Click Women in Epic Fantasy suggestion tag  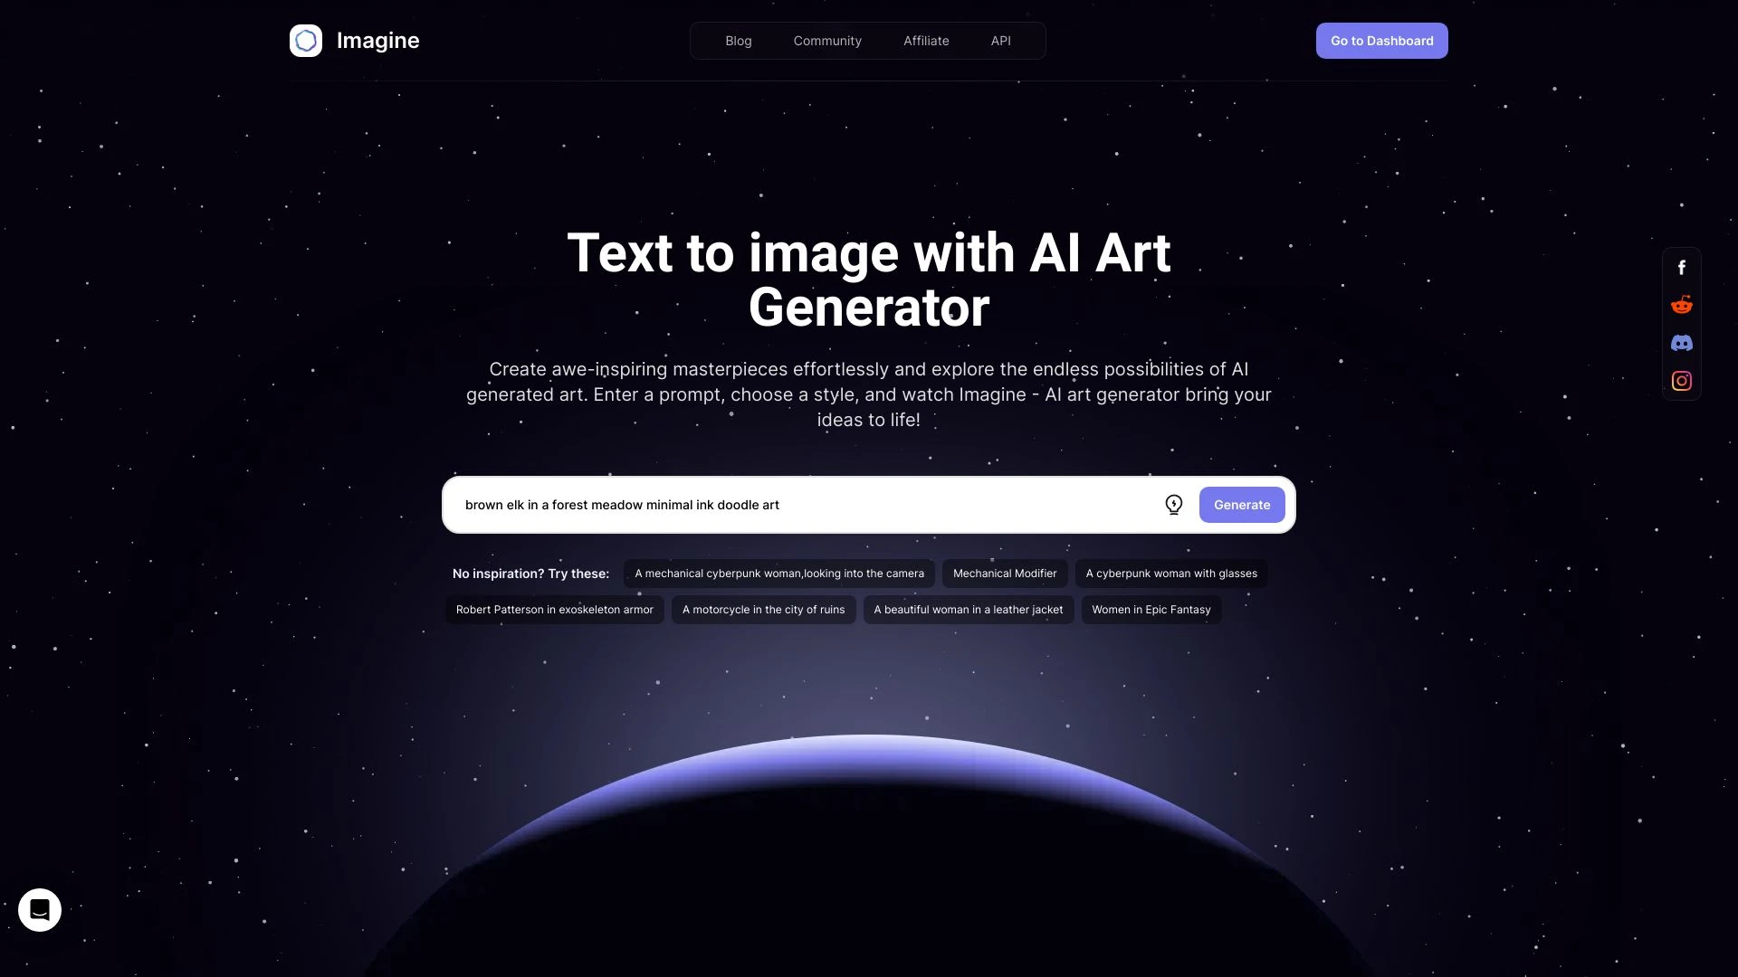[1151, 610]
